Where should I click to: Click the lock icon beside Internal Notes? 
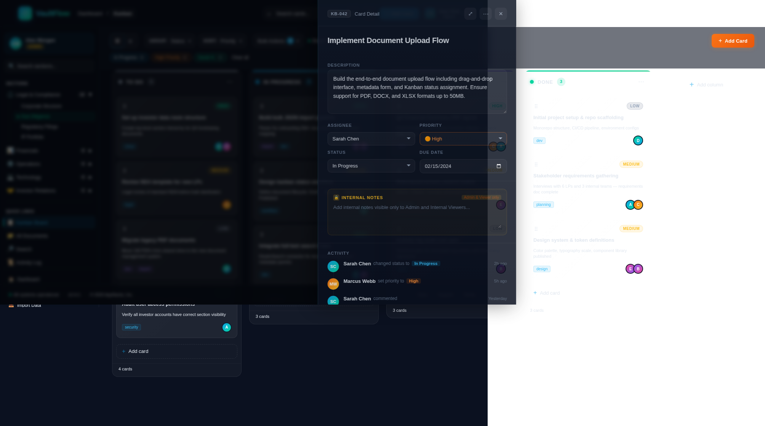(336, 198)
